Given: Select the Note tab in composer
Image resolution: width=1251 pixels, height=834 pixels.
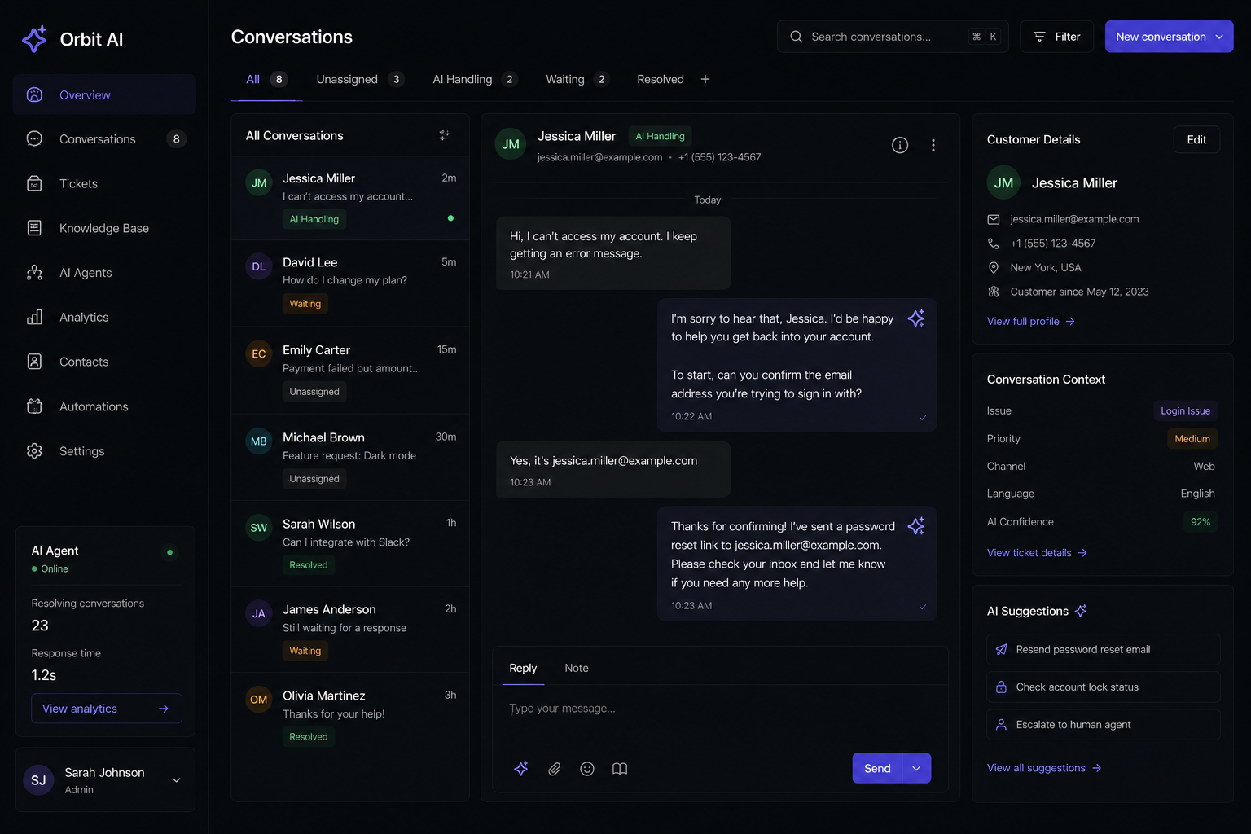Looking at the screenshot, I should 577,668.
